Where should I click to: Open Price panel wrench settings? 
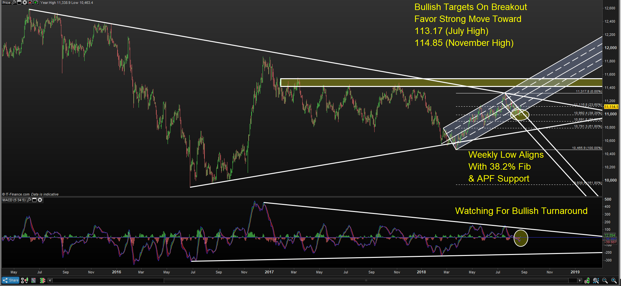(14, 3)
